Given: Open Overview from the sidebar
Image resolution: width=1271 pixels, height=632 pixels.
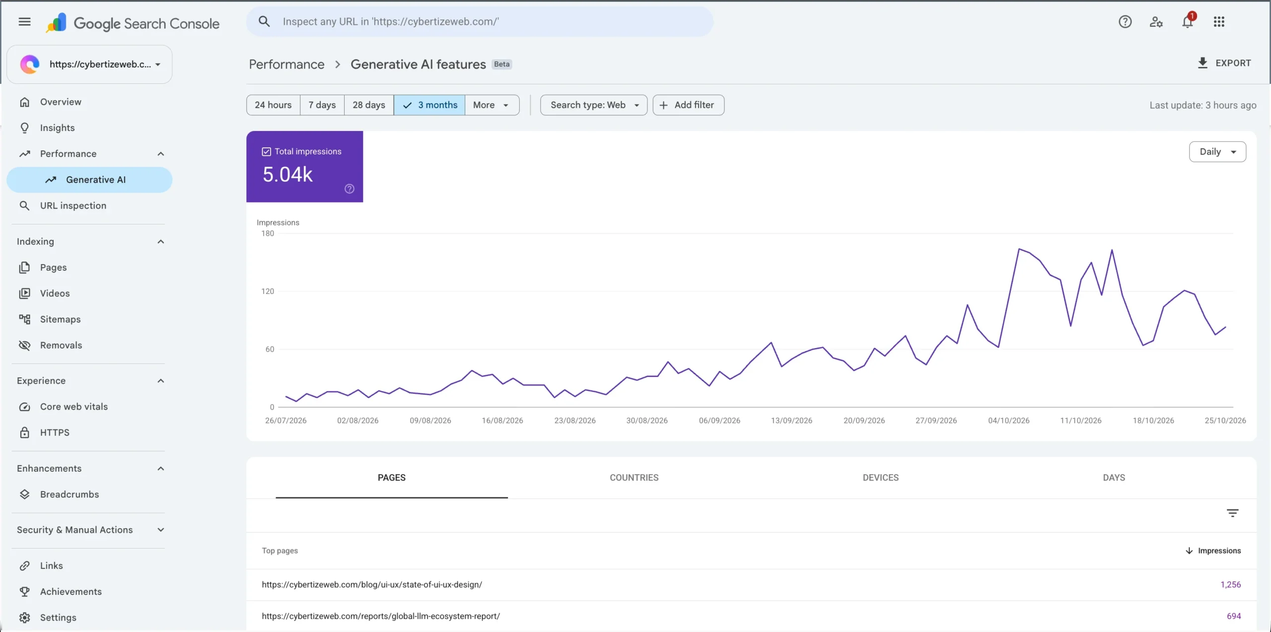Looking at the screenshot, I should [x=89, y=102].
